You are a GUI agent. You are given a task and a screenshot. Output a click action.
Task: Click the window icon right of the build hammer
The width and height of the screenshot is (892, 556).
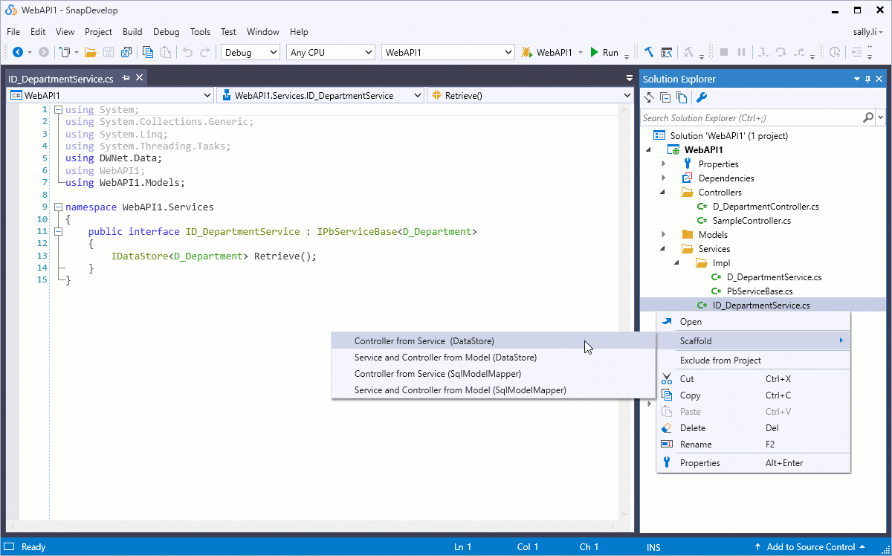667,52
